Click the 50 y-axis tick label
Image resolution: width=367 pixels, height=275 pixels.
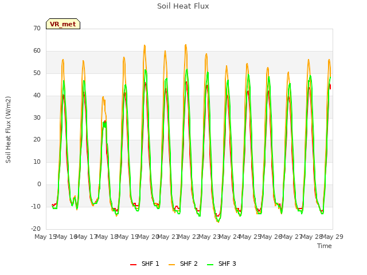(x=37, y=73)
